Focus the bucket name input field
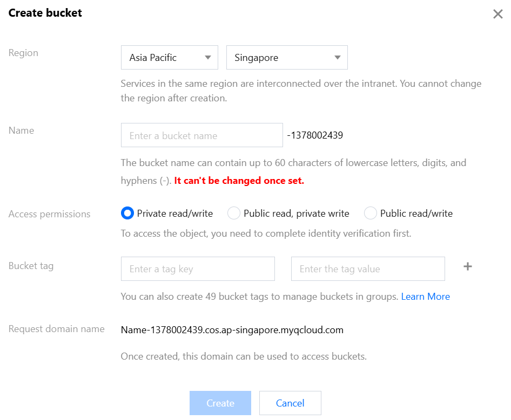Viewport: 511px width, 420px height. pos(201,135)
